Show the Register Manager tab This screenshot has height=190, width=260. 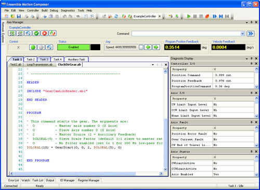coord(88,180)
